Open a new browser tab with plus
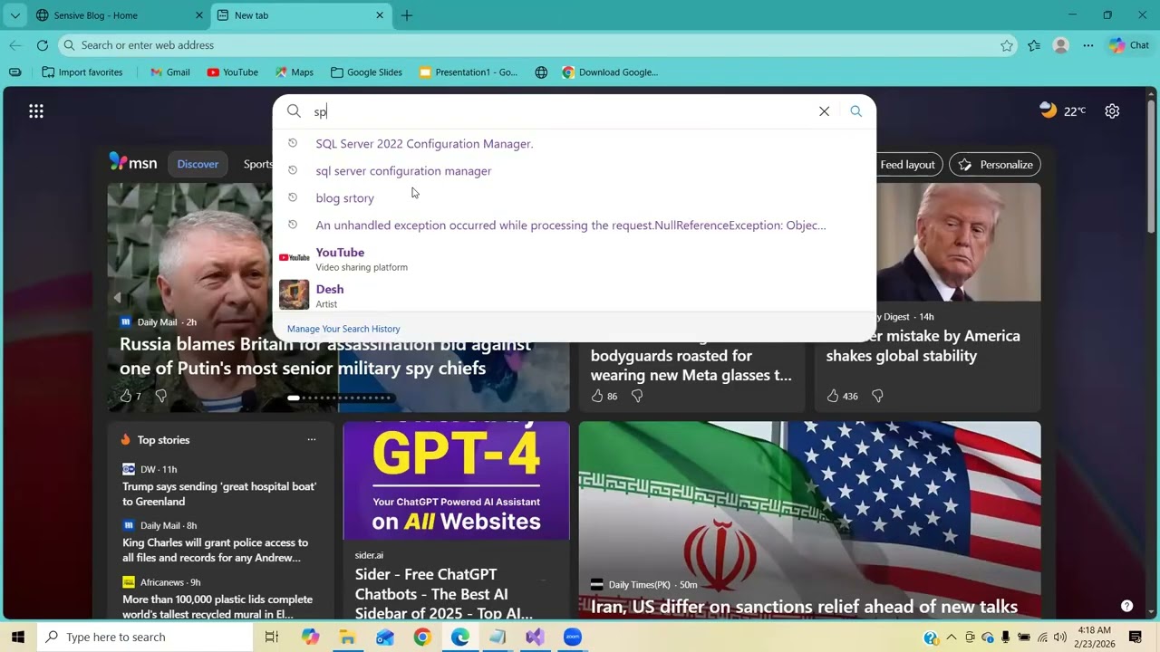The height and width of the screenshot is (652, 1160). point(407,15)
